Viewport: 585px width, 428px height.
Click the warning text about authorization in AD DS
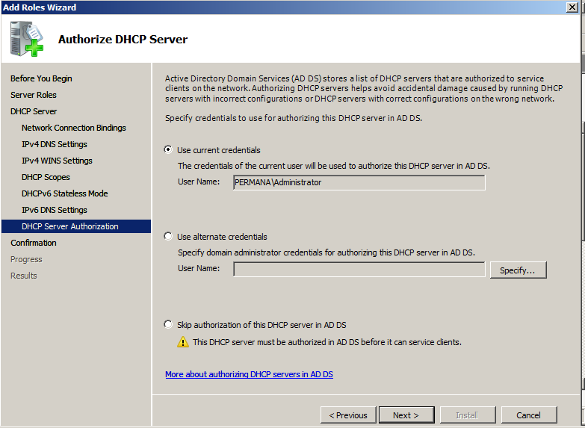pos(327,342)
